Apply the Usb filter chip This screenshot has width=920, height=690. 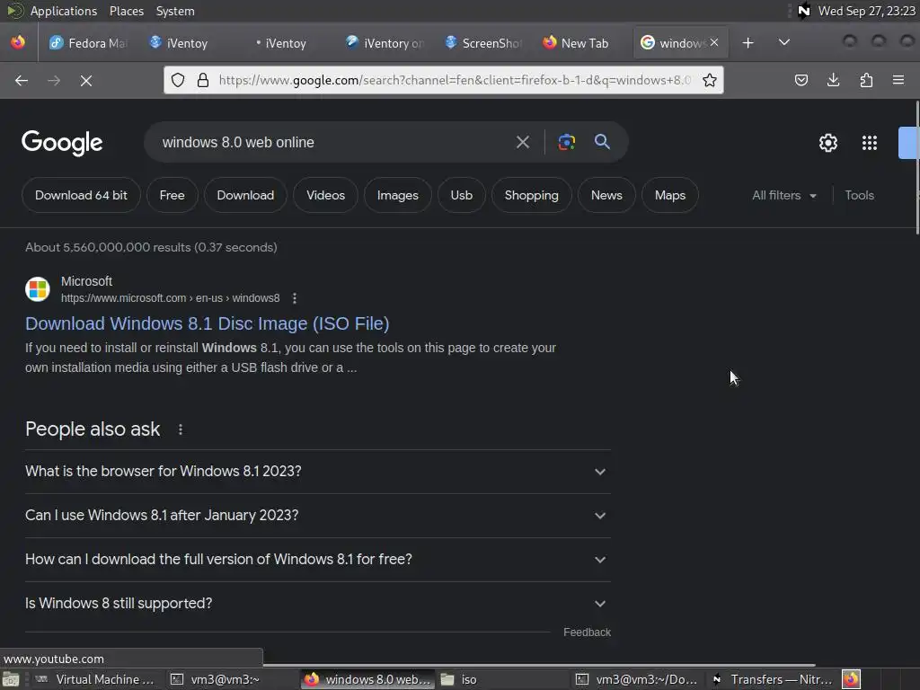(x=462, y=195)
